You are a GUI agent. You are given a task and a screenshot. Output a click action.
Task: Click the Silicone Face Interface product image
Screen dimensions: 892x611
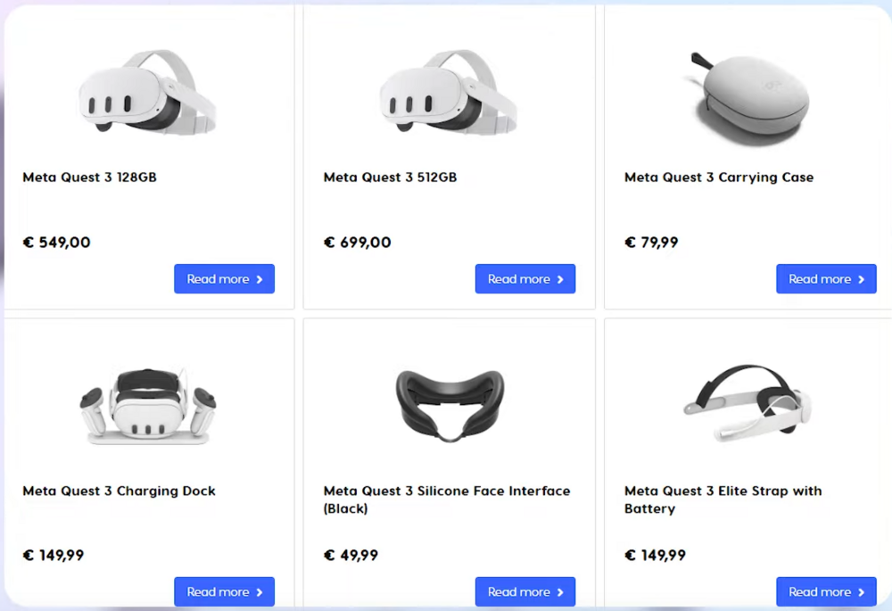[x=449, y=404]
